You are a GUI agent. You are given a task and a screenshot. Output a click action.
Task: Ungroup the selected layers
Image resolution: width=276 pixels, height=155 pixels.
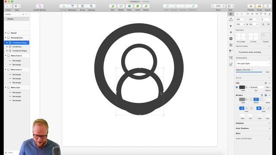click(91, 6)
